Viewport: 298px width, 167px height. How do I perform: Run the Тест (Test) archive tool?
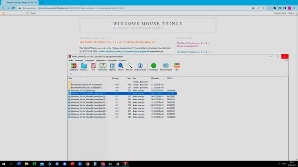[x=93, y=67]
